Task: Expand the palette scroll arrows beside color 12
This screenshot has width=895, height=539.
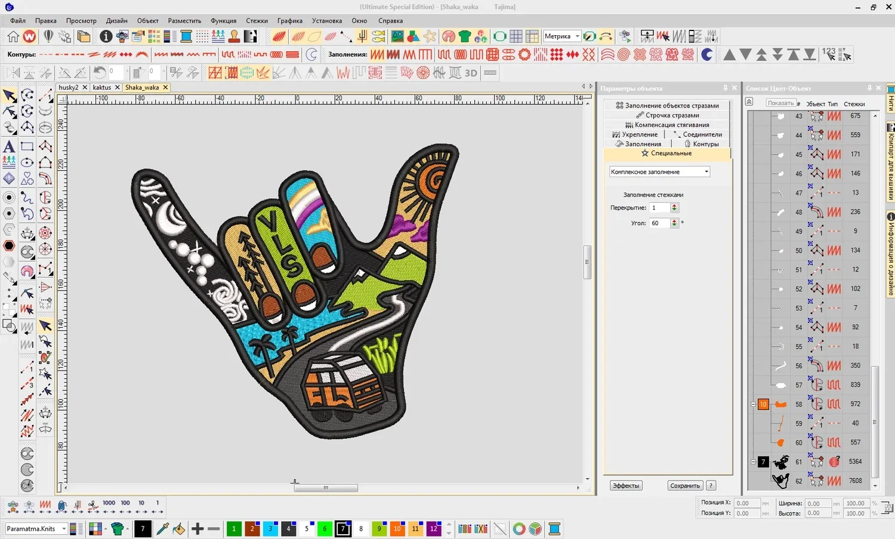Action: pyautogui.click(x=449, y=529)
